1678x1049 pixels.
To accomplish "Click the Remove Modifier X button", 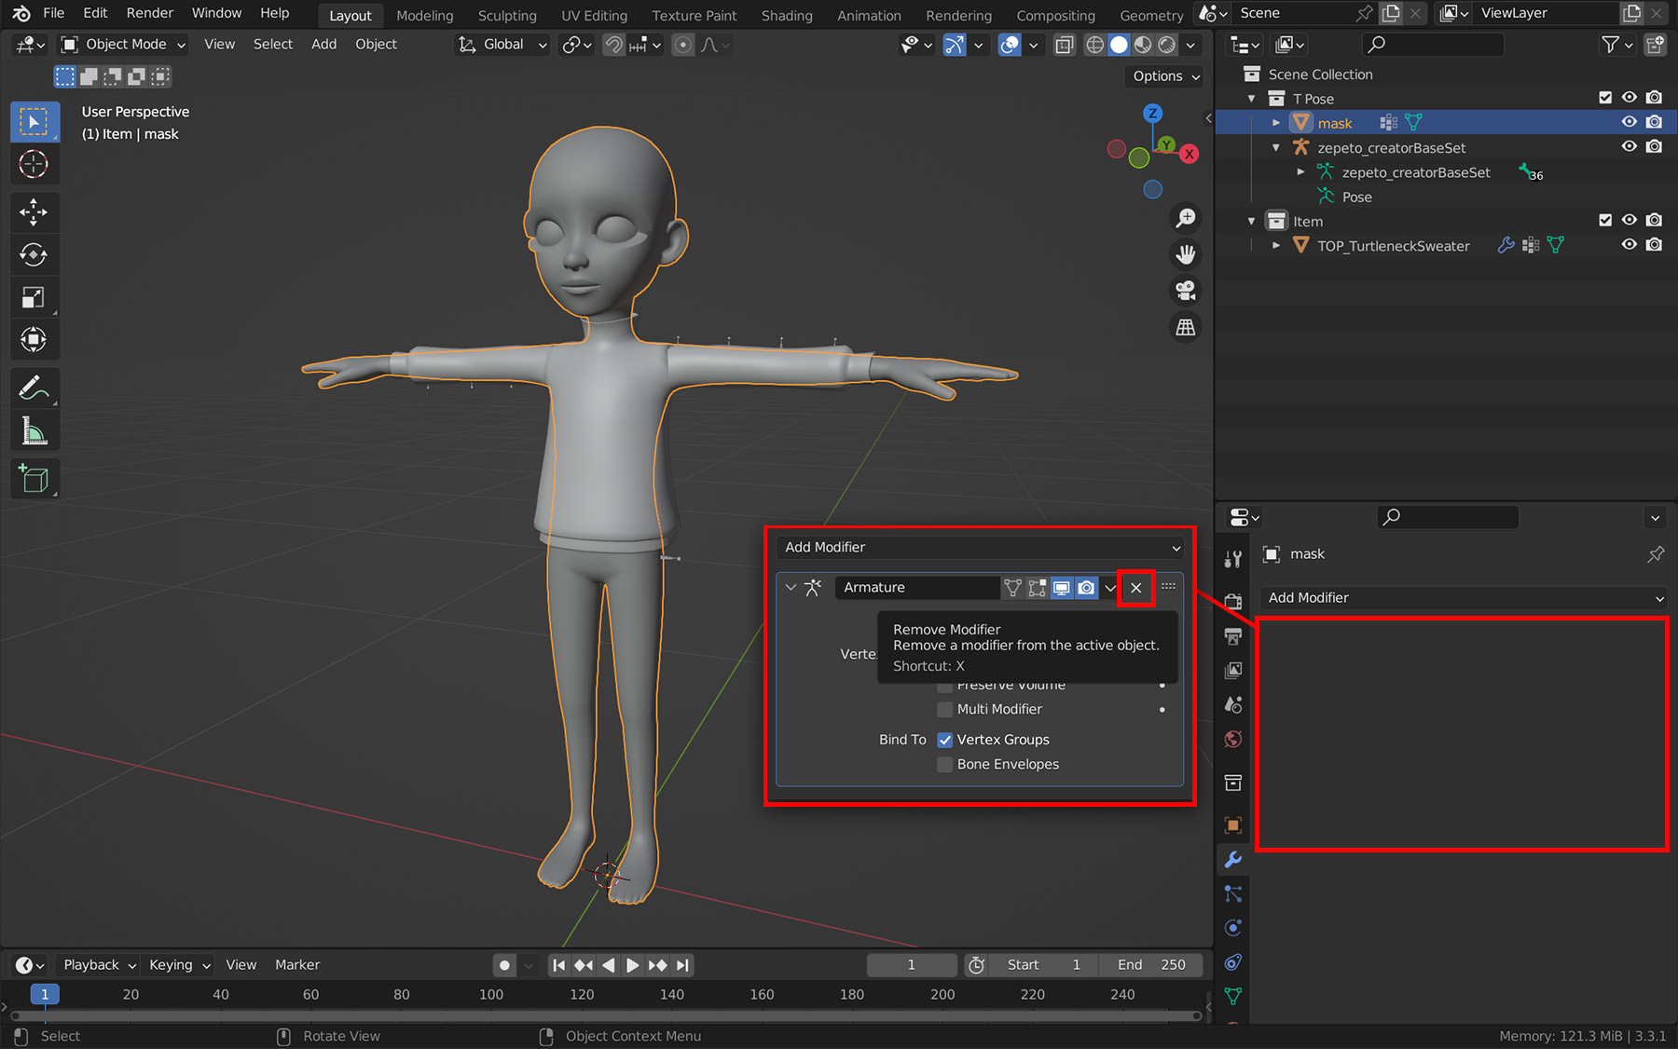I will tap(1135, 588).
